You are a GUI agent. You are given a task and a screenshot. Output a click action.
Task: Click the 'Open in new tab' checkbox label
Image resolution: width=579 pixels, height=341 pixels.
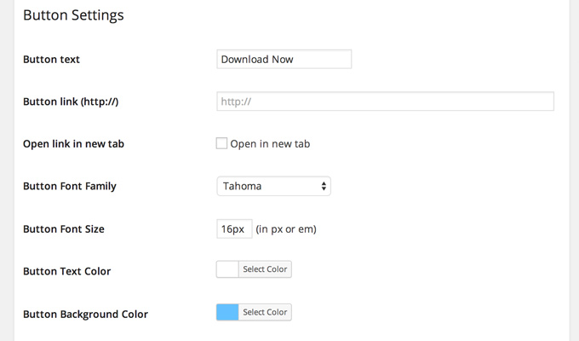click(x=270, y=144)
